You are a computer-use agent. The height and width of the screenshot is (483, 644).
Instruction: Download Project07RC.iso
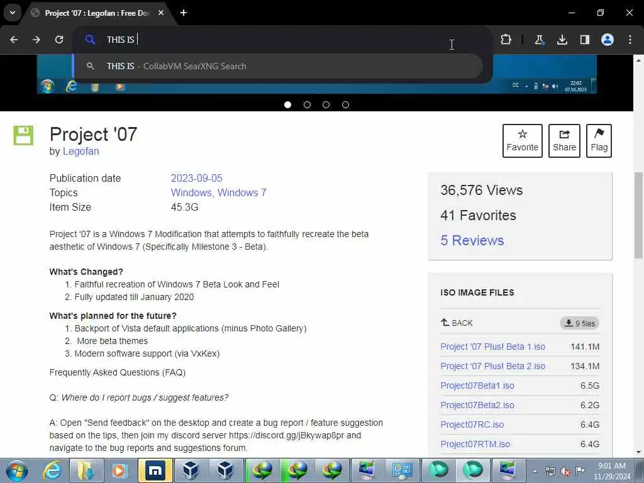(x=472, y=425)
